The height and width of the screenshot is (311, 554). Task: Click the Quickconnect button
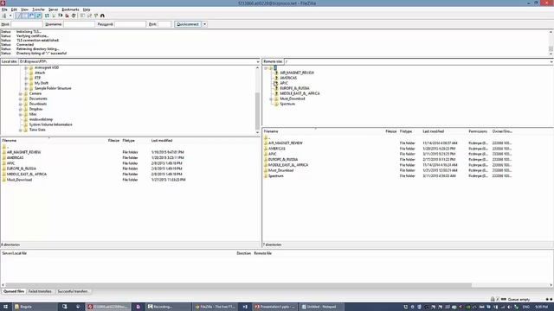tap(188, 24)
